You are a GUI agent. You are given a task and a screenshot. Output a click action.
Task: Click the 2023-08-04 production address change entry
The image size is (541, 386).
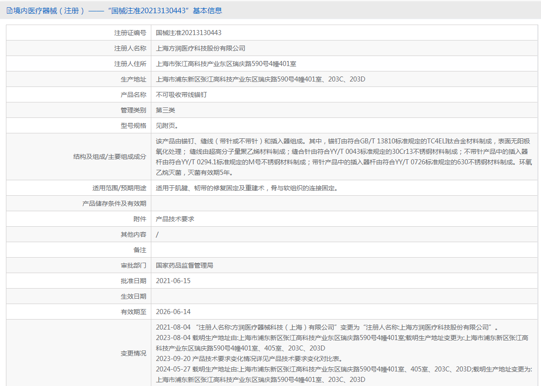click(342, 343)
